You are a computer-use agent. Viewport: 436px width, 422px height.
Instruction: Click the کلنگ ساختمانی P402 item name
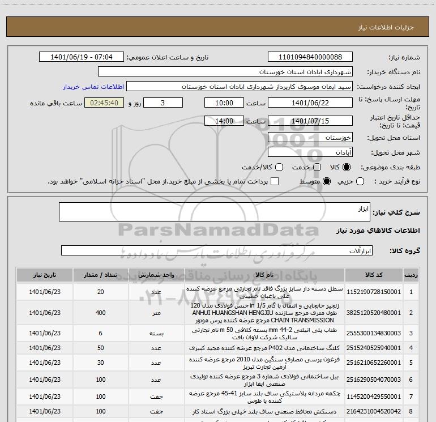(x=264, y=348)
